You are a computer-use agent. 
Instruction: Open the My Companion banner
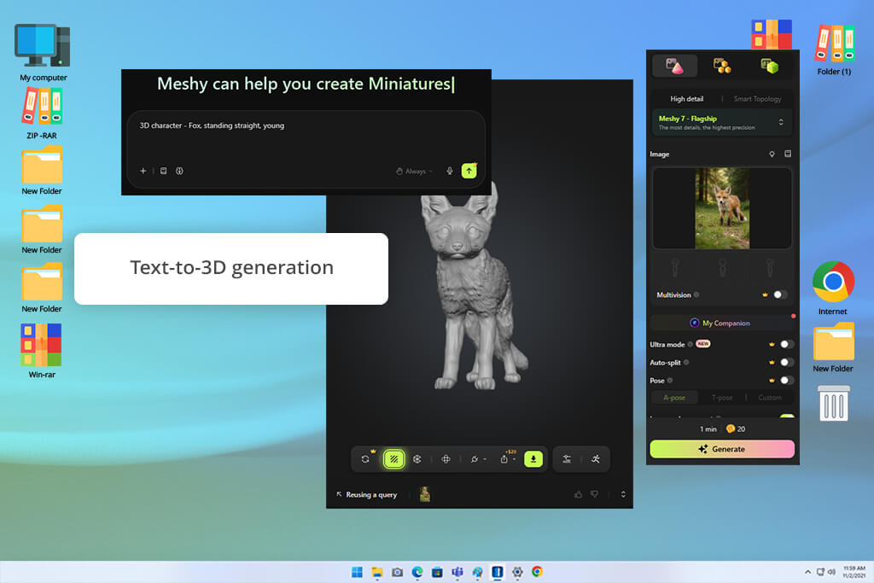click(721, 323)
